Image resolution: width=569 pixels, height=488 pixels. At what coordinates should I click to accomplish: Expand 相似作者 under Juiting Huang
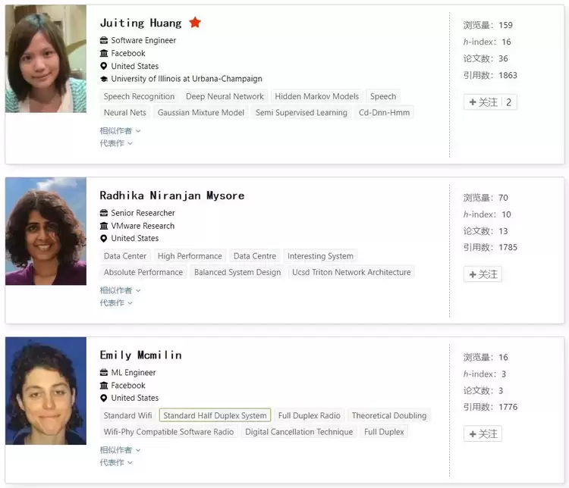click(120, 131)
